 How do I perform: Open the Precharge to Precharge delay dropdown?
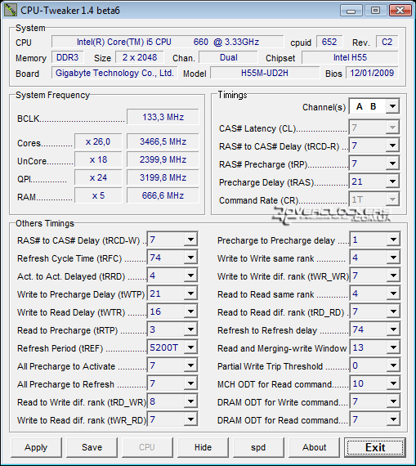[393, 240]
